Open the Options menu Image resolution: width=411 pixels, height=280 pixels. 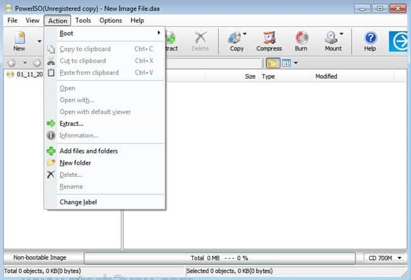coord(111,20)
